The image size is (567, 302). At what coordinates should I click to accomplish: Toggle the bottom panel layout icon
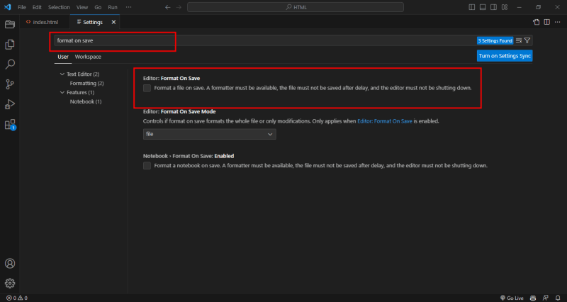483,7
